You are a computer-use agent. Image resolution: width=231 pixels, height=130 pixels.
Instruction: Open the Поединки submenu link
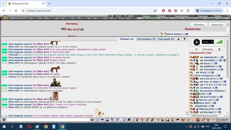(211, 18)
